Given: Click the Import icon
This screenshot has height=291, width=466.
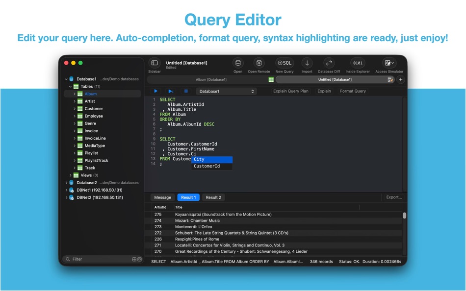Looking at the screenshot, I should [306, 63].
